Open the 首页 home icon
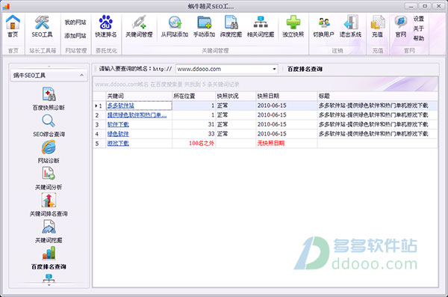Image resolution: width=448 pixels, height=297 pixels. pyautogui.click(x=13, y=26)
